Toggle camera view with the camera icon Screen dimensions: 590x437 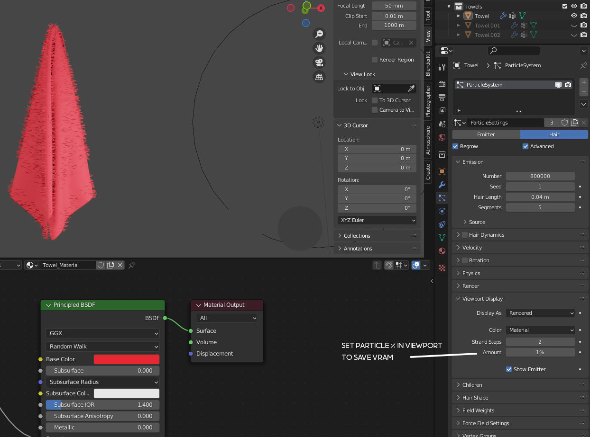coord(319,62)
